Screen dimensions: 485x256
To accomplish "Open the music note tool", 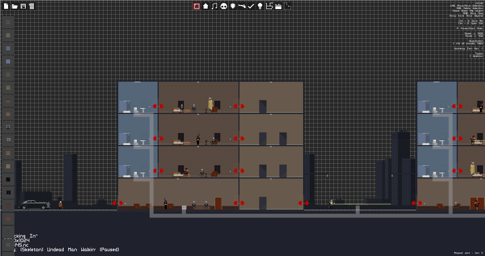I will pyautogui.click(x=214, y=6).
